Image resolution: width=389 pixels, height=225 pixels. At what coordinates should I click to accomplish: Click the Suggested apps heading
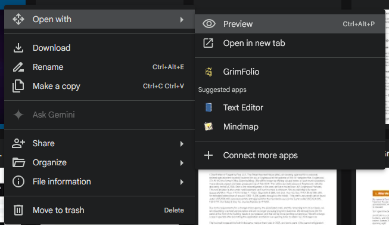pyautogui.click(x=222, y=90)
